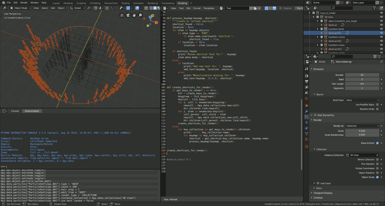Open the Emit From Verts dropdown
Image resolution: width=385 pixels, height=206 pixels.
pos(362,100)
